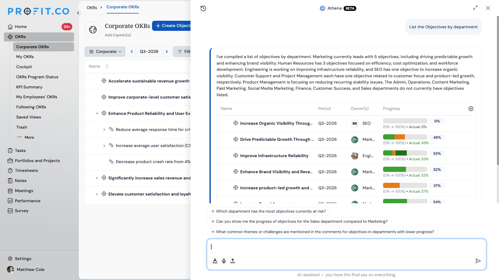
Task: Open KPI Summary
Action: 29,87
